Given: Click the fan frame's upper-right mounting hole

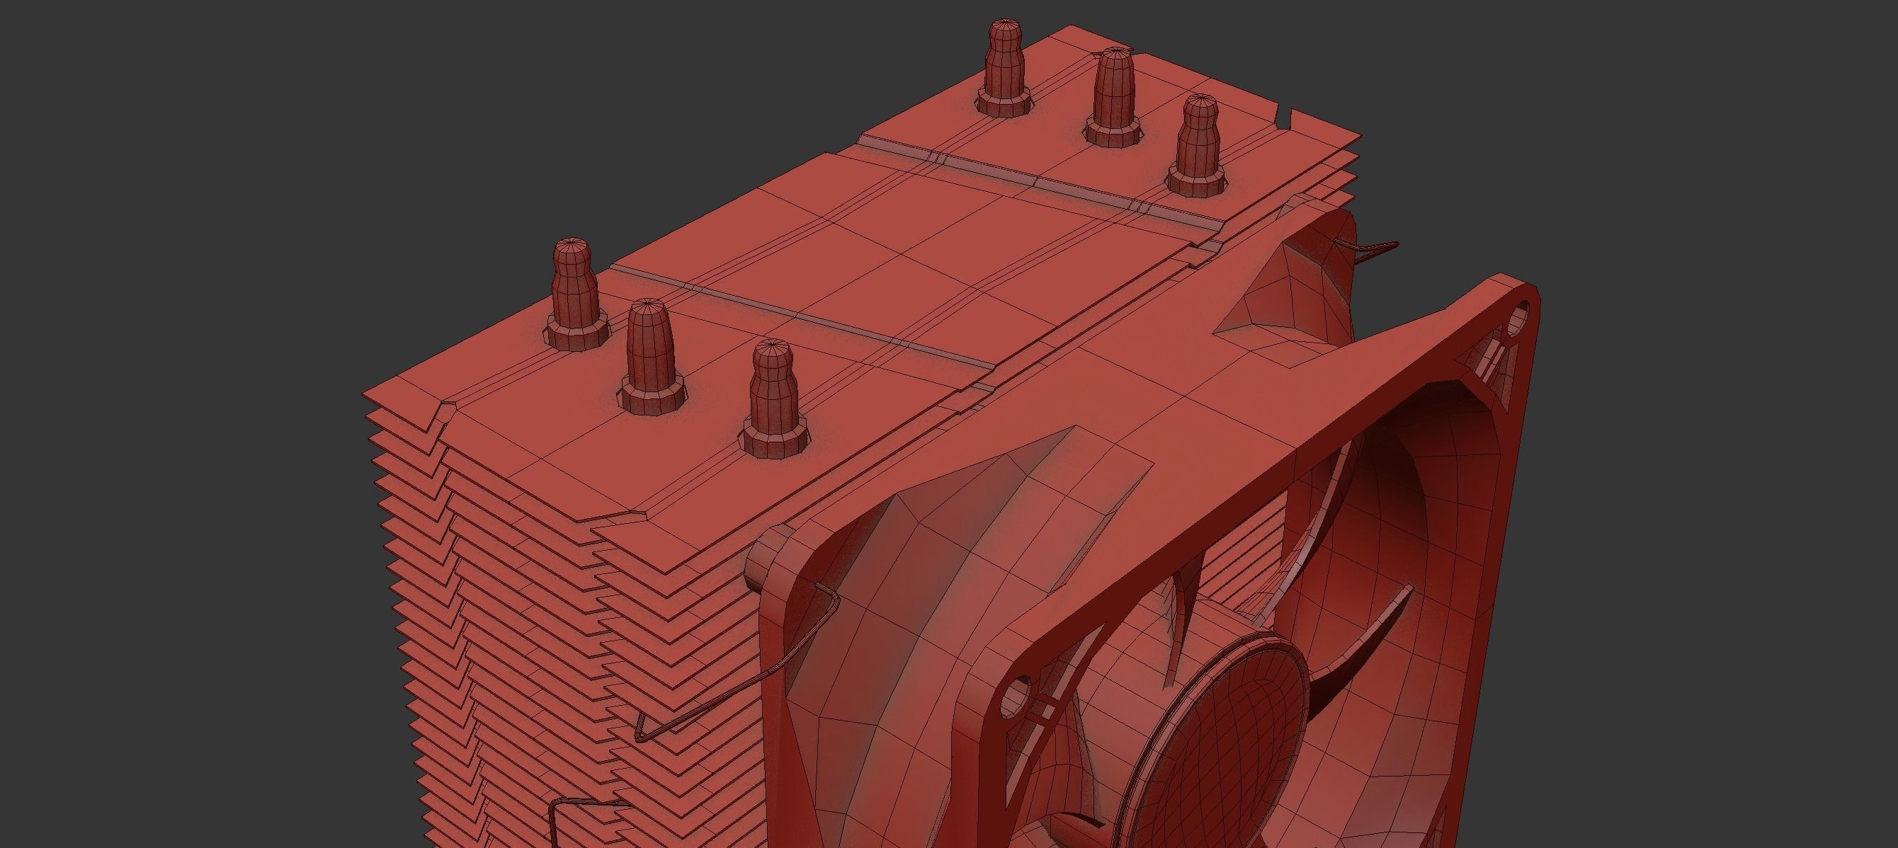Looking at the screenshot, I should pyautogui.click(x=1520, y=318).
